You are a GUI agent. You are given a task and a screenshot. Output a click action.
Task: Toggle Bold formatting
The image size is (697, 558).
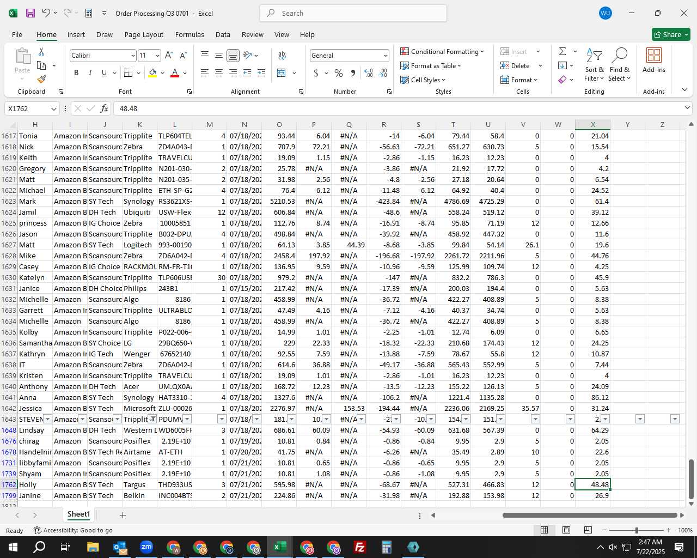point(76,73)
